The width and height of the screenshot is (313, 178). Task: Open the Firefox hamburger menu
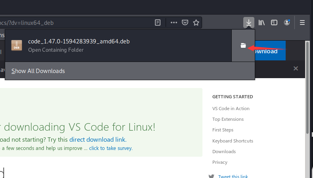(302, 22)
